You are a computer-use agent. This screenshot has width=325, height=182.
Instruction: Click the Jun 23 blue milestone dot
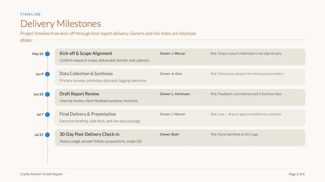[x=47, y=94]
